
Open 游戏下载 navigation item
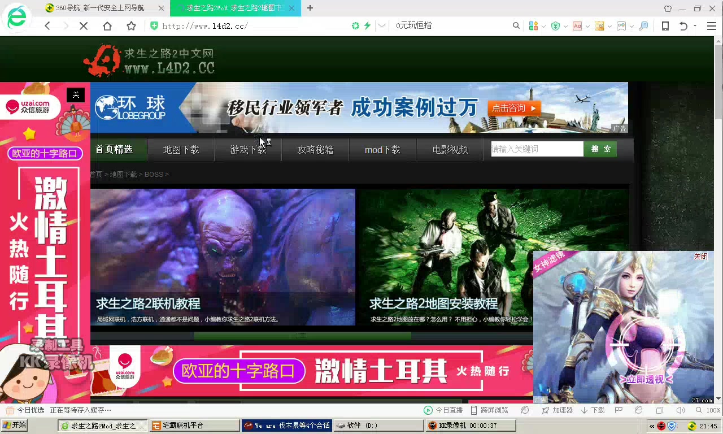click(x=248, y=150)
